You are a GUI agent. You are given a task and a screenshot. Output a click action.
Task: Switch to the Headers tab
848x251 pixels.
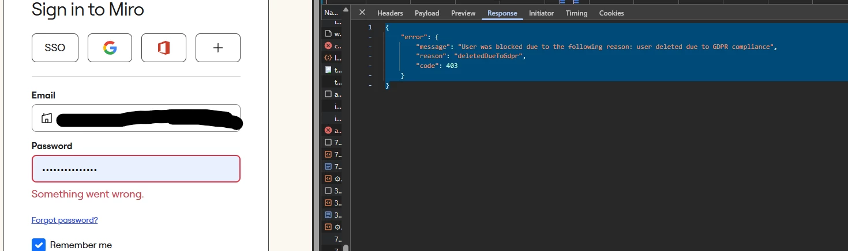coord(390,13)
